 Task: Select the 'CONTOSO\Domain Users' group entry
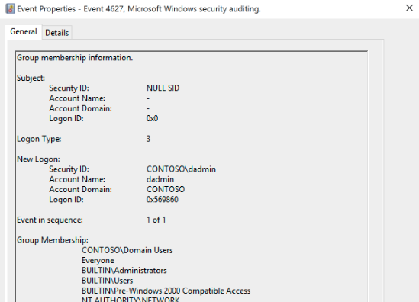[127, 250]
